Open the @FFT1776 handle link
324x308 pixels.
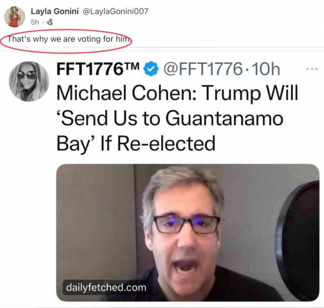[x=203, y=69]
